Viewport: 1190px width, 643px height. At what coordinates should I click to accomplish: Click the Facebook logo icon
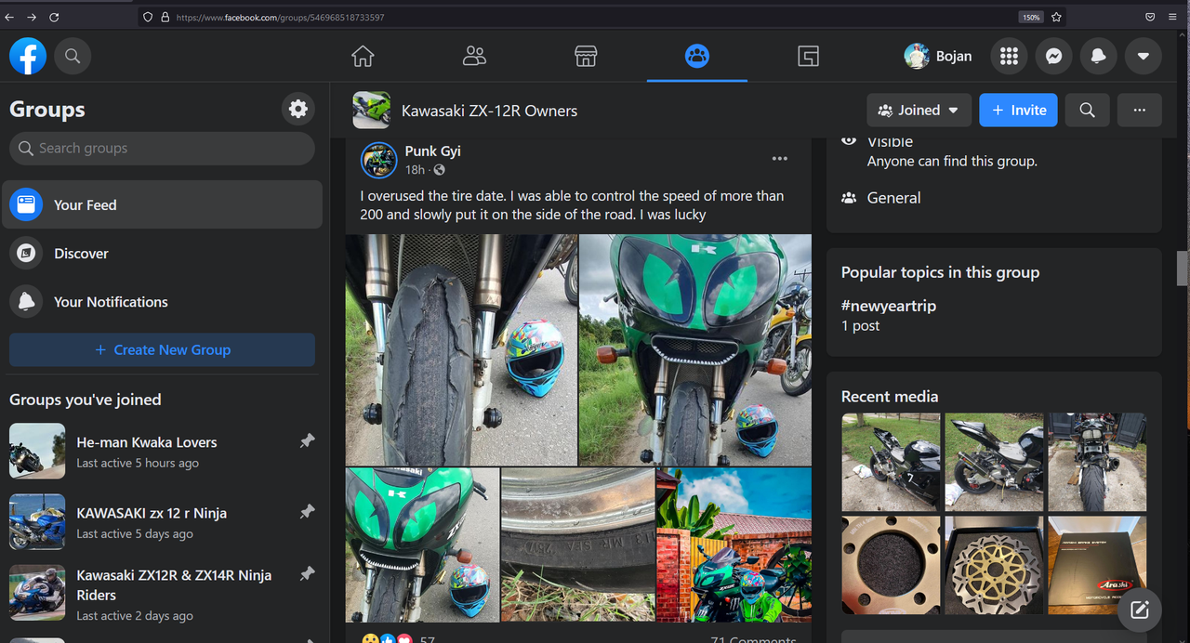coord(28,57)
